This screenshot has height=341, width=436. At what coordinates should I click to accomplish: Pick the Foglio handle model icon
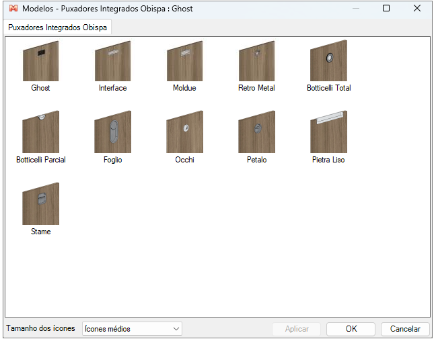[x=112, y=132]
